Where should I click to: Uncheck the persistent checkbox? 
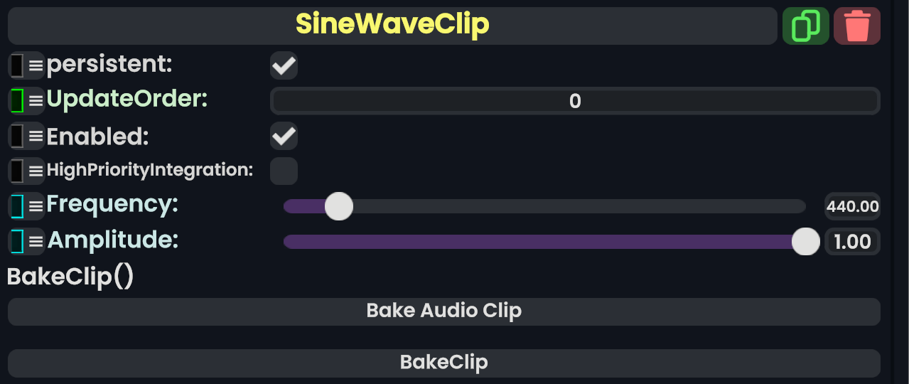pos(284,66)
